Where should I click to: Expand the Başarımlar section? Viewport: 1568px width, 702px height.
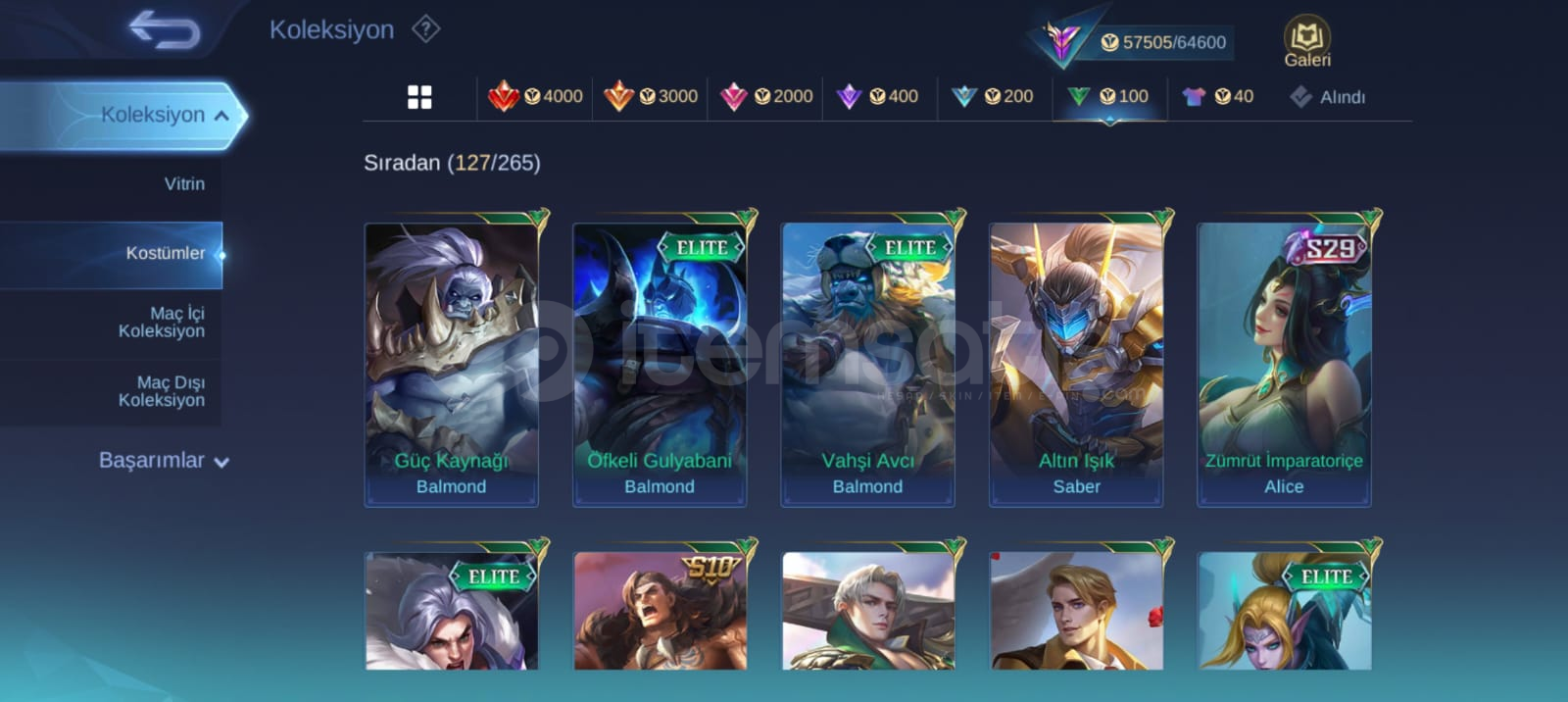(x=163, y=461)
